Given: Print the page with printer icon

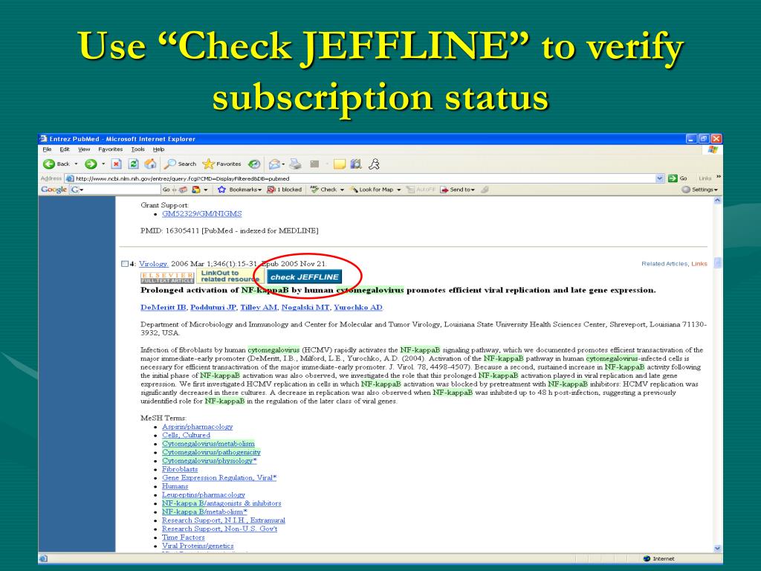Looking at the screenshot, I should pos(295,164).
